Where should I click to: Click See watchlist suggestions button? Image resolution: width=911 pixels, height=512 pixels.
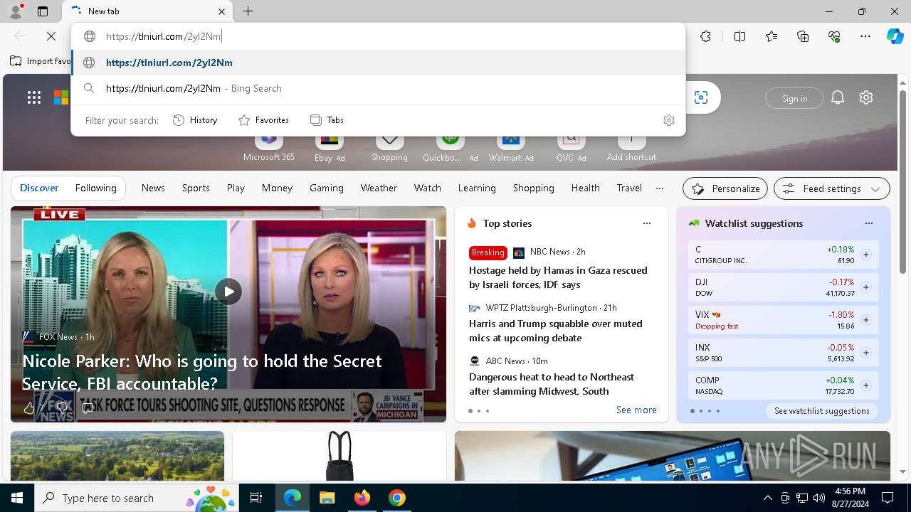[x=821, y=411]
